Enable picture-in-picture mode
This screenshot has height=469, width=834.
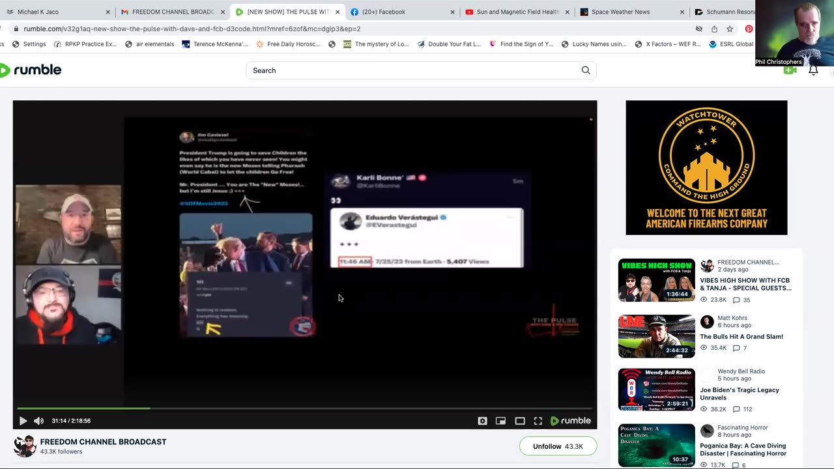point(500,421)
